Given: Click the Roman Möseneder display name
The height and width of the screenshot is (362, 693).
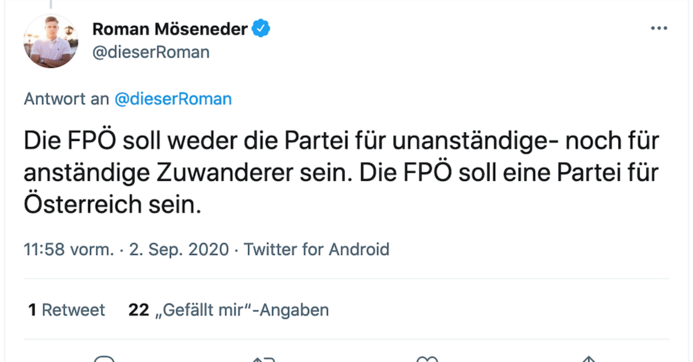Looking at the screenshot, I should click(x=170, y=28).
